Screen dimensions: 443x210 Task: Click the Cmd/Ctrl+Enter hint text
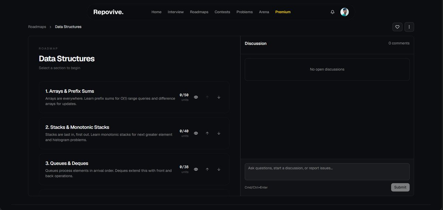(256, 188)
